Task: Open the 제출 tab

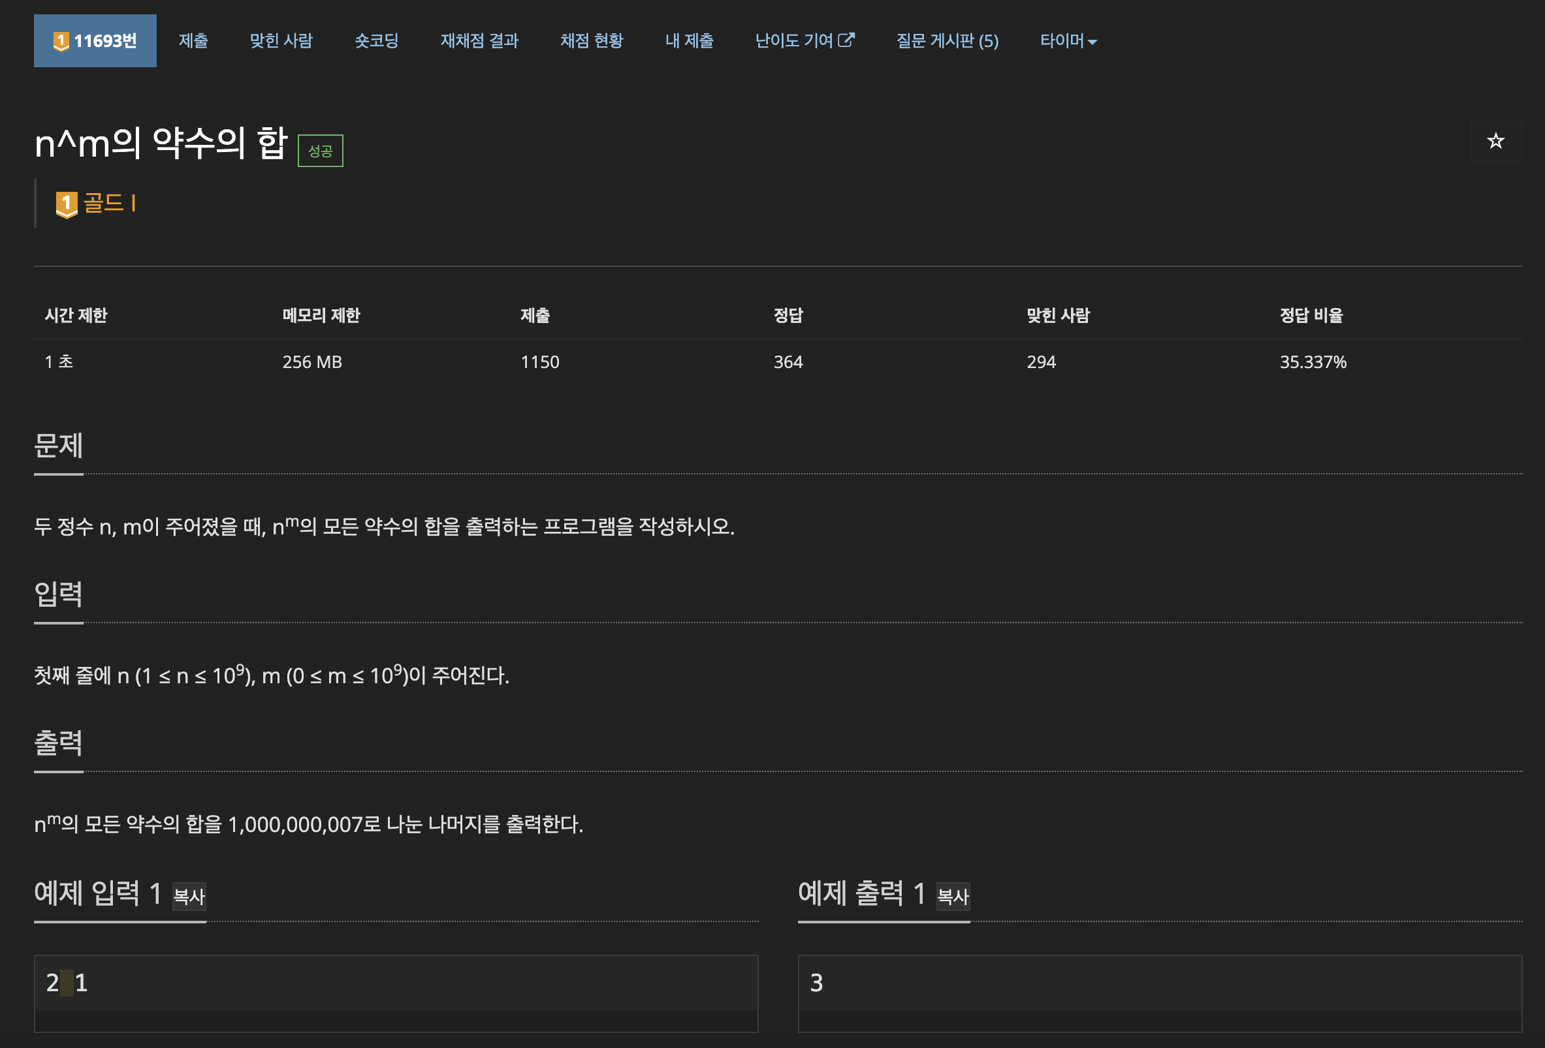Action: click(193, 41)
